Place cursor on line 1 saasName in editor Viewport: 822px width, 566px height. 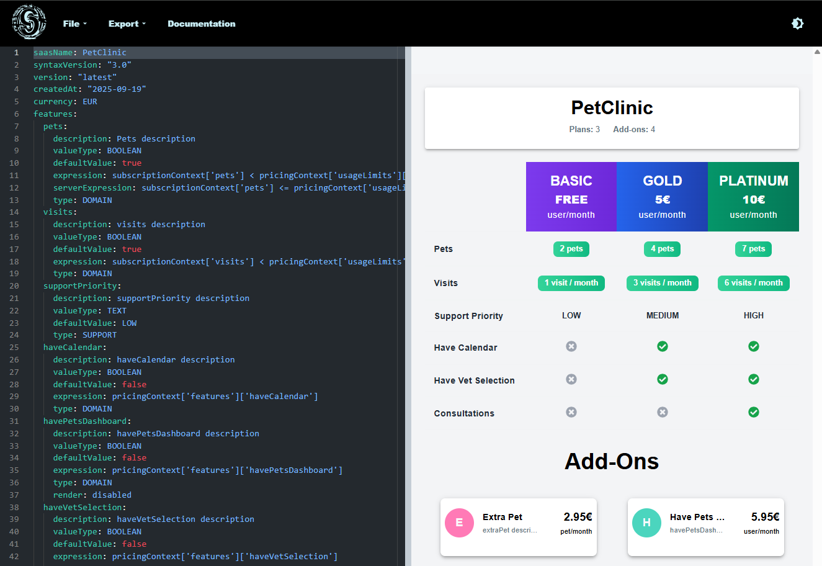pyautogui.click(x=79, y=53)
